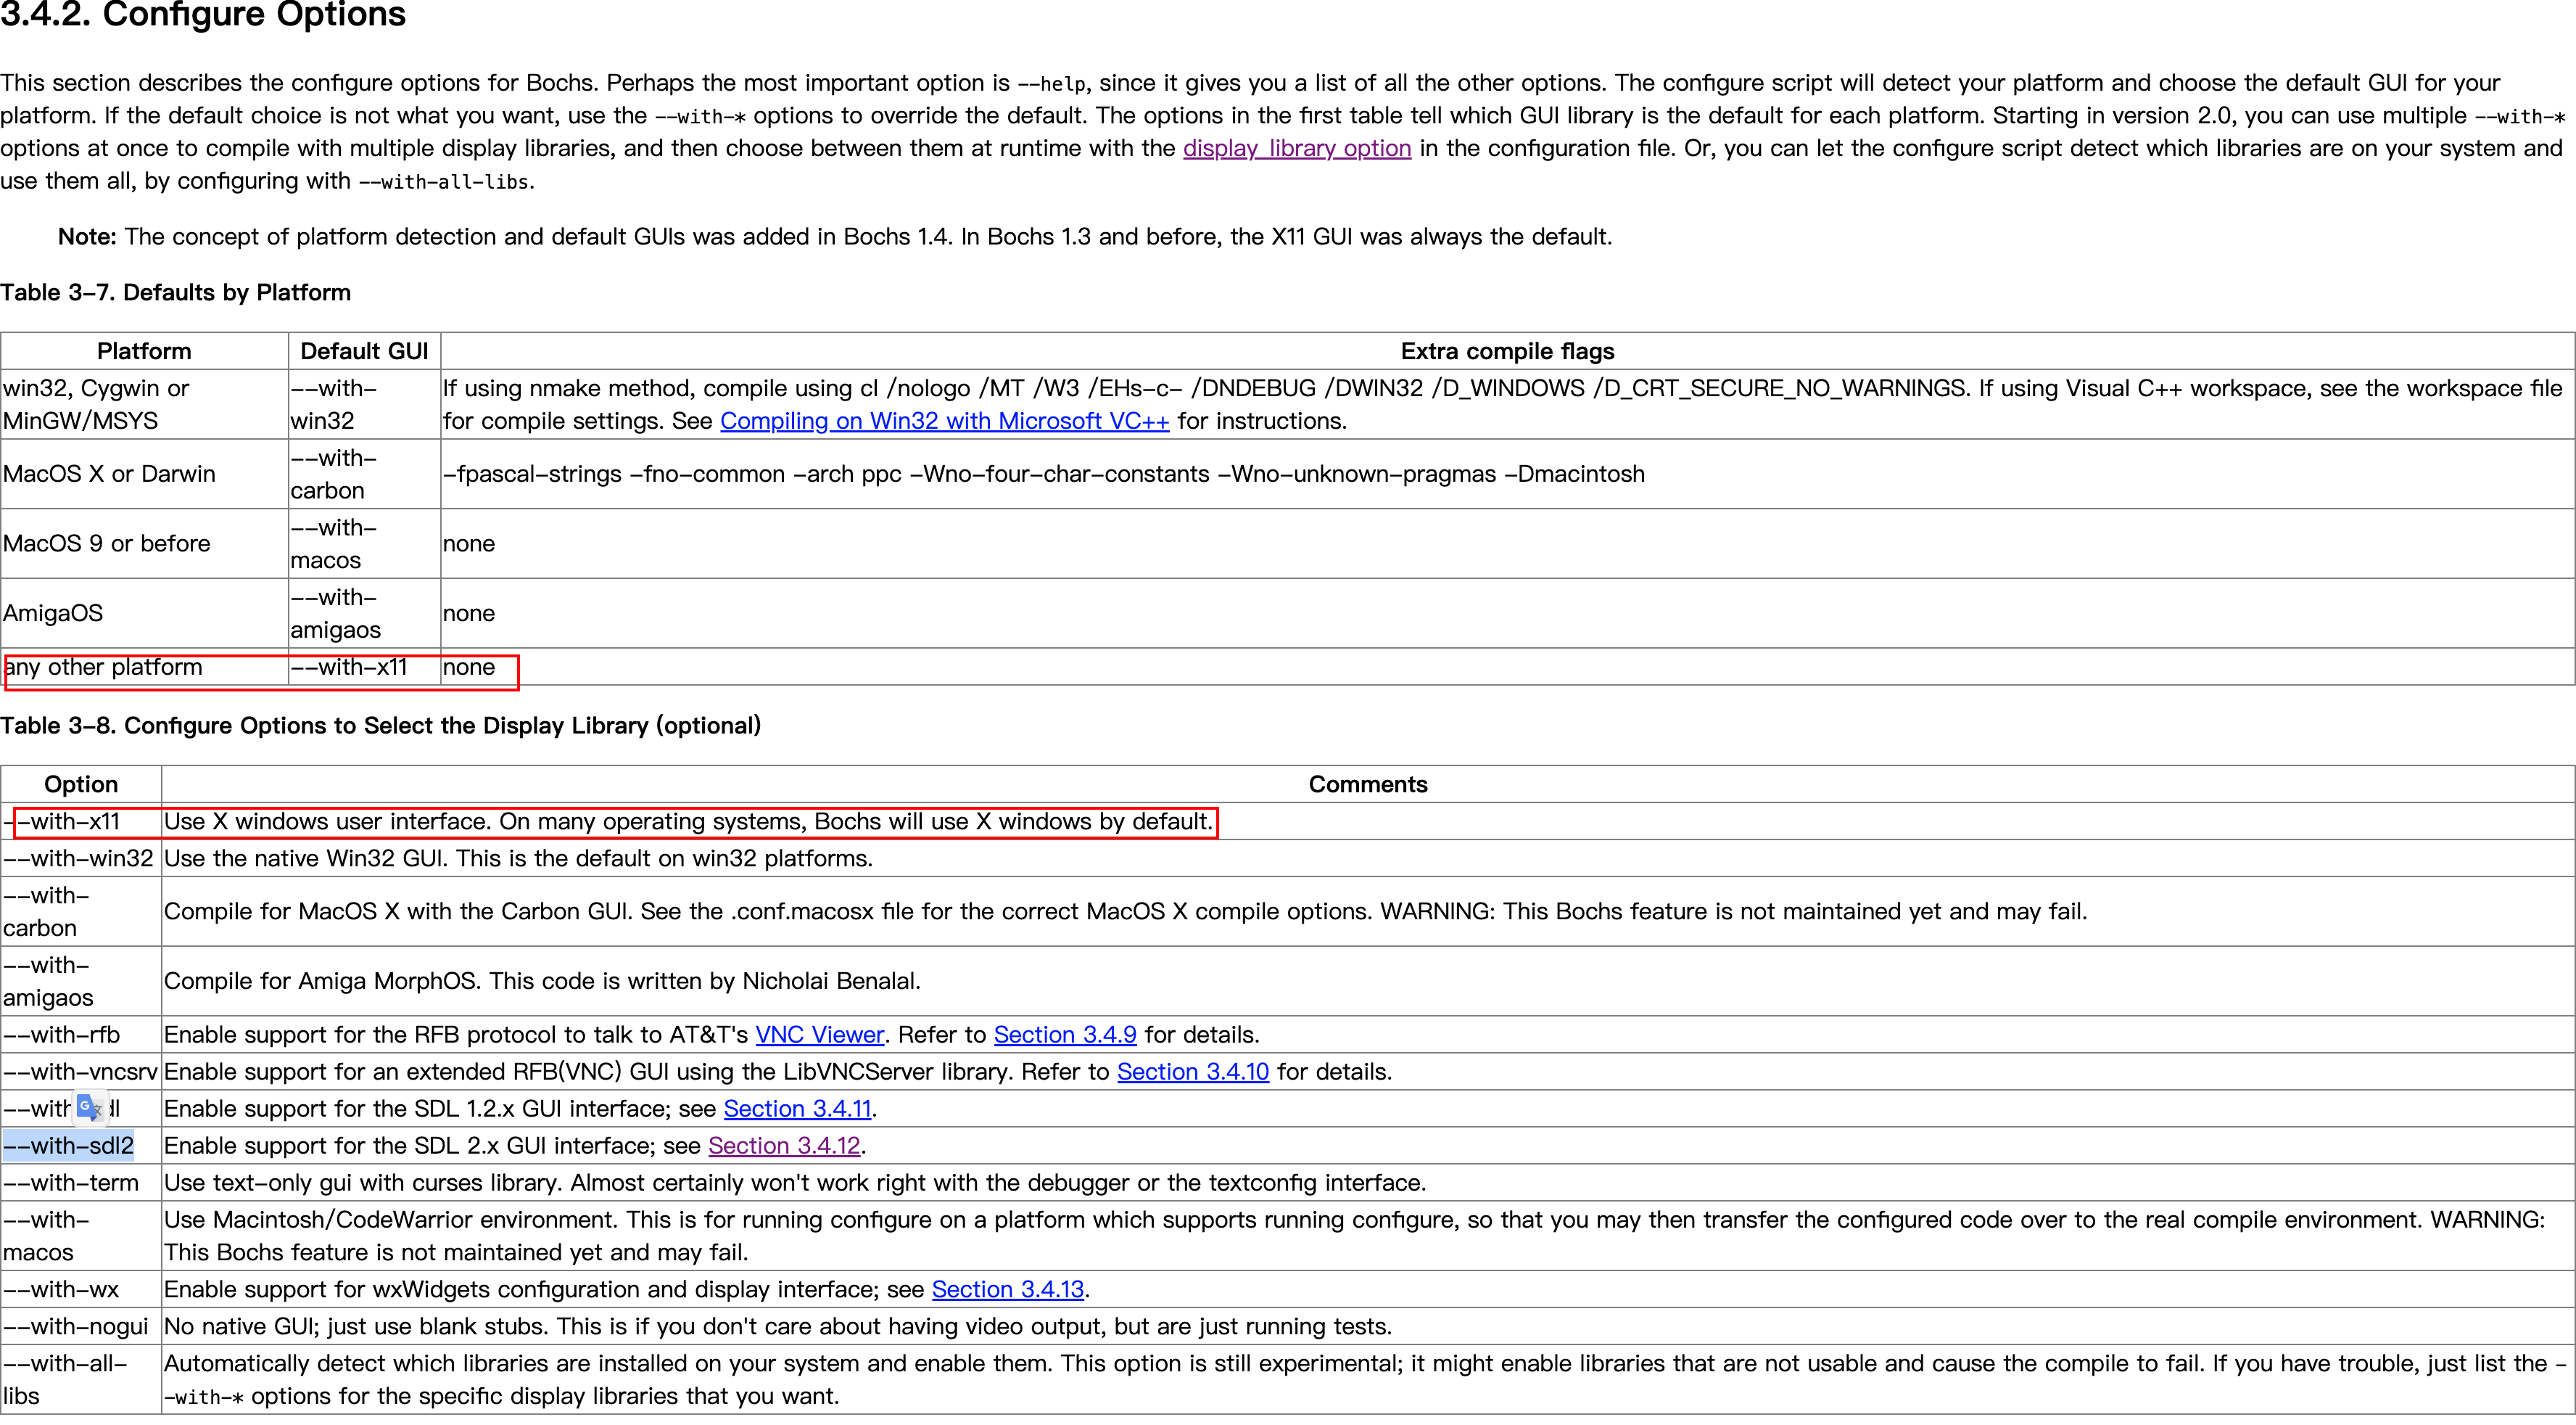The image size is (2576, 1425).
Task: Open Compiling on Win32 with Microsoft VC++ link
Action: [944, 422]
